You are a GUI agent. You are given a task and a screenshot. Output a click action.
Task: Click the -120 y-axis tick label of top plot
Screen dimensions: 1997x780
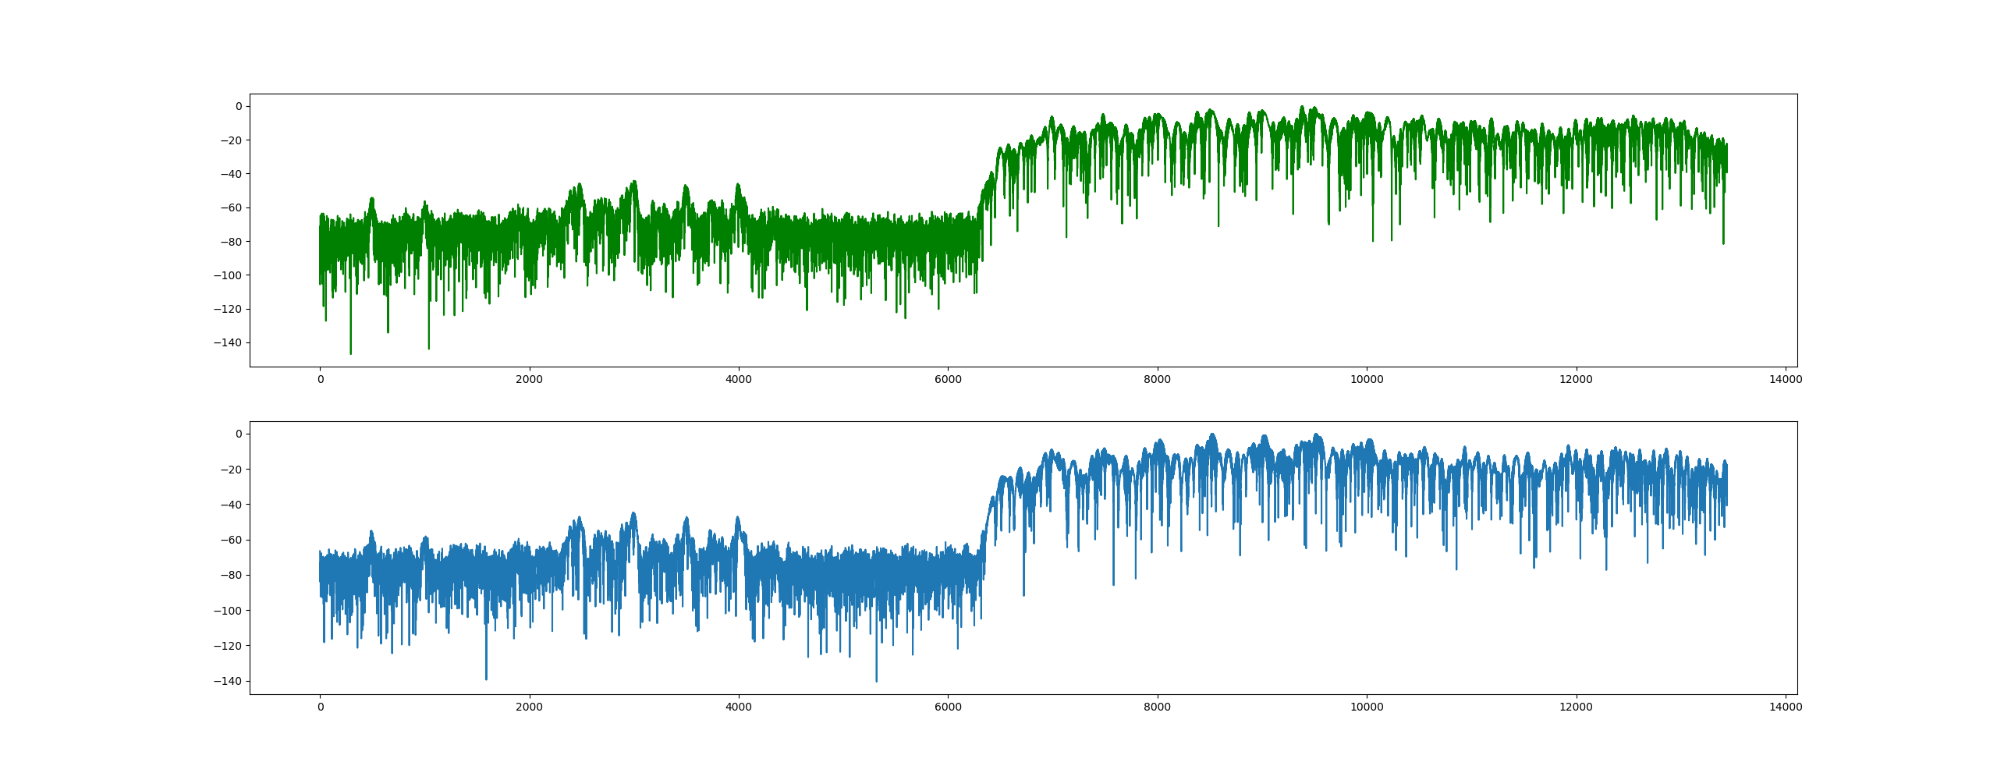(x=227, y=309)
